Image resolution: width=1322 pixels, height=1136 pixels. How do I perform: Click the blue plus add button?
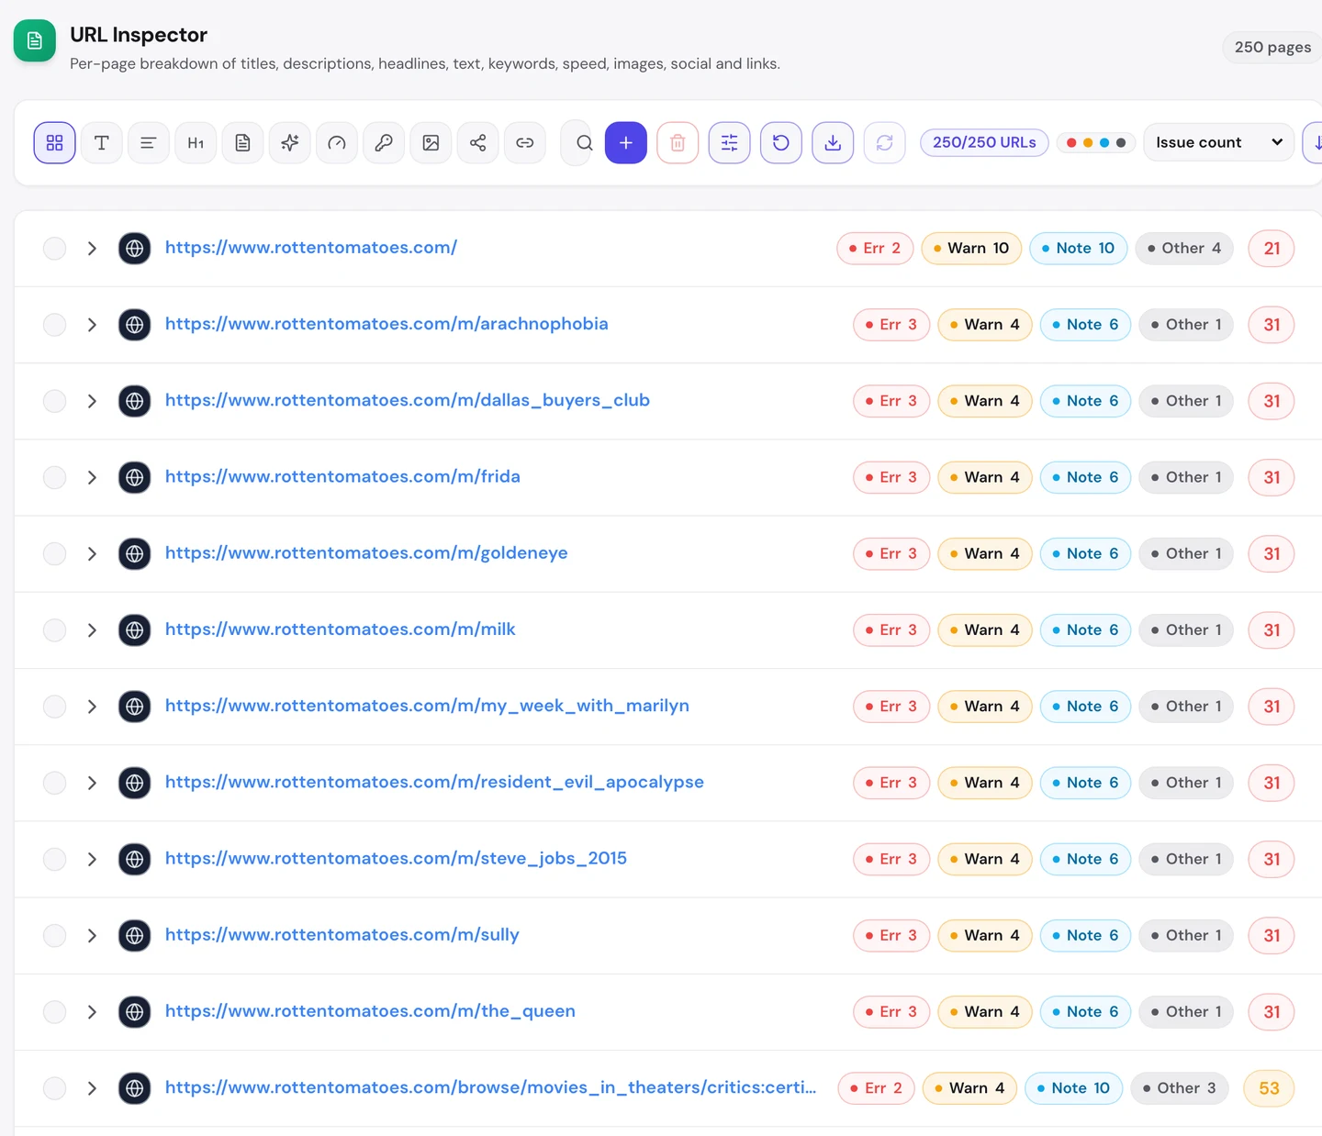[626, 143]
